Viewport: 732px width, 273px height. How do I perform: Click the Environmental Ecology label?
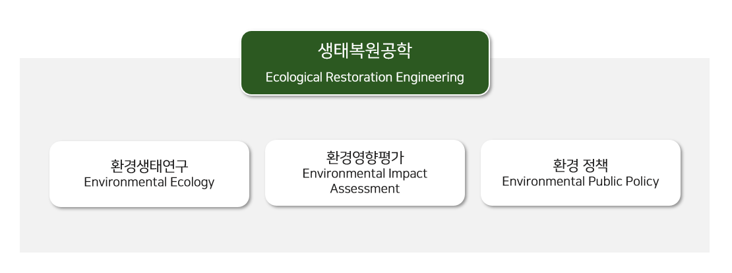pyautogui.click(x=149, y=182)
